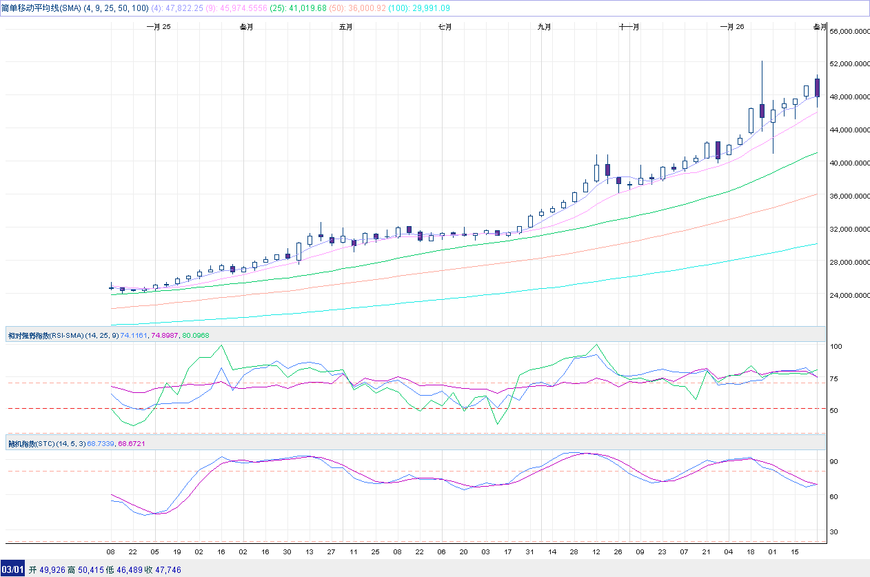Image resolution: width=870 pixels, height=577 pixels.
Task: Click the green RSI value 80.0968
Action: pyautogui.click(x=195, y=335)
